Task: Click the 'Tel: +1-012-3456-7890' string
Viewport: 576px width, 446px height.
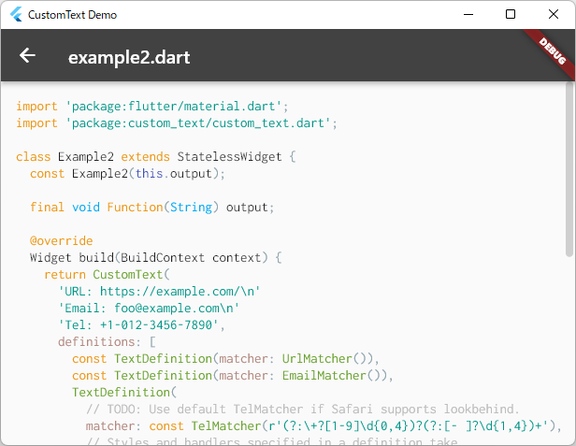Action: coord(138,325)
